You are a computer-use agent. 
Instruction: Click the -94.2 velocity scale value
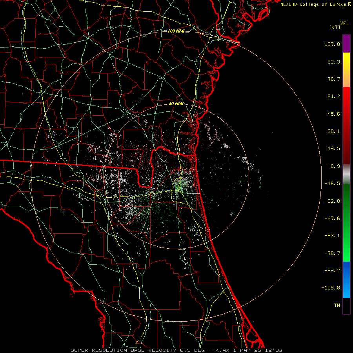(332, 271)
